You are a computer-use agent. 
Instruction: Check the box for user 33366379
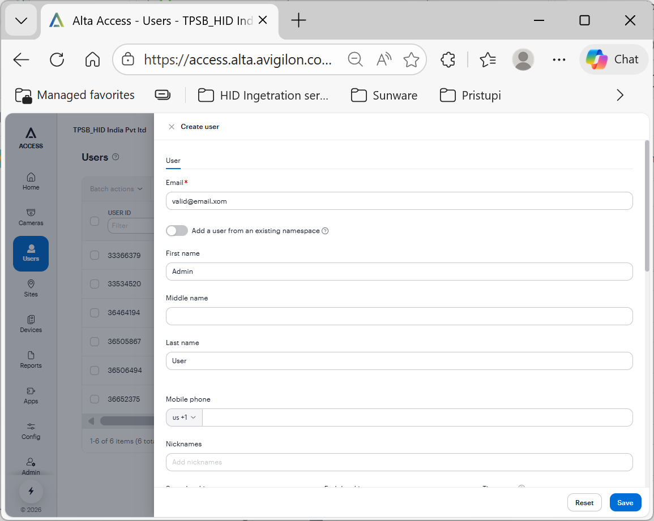(95, 255)
